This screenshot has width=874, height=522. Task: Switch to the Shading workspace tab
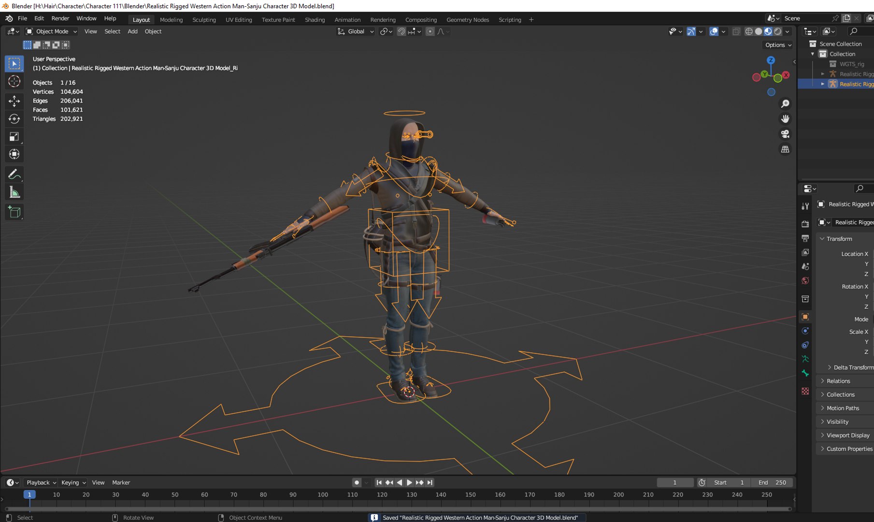click(x=315, y=20)
